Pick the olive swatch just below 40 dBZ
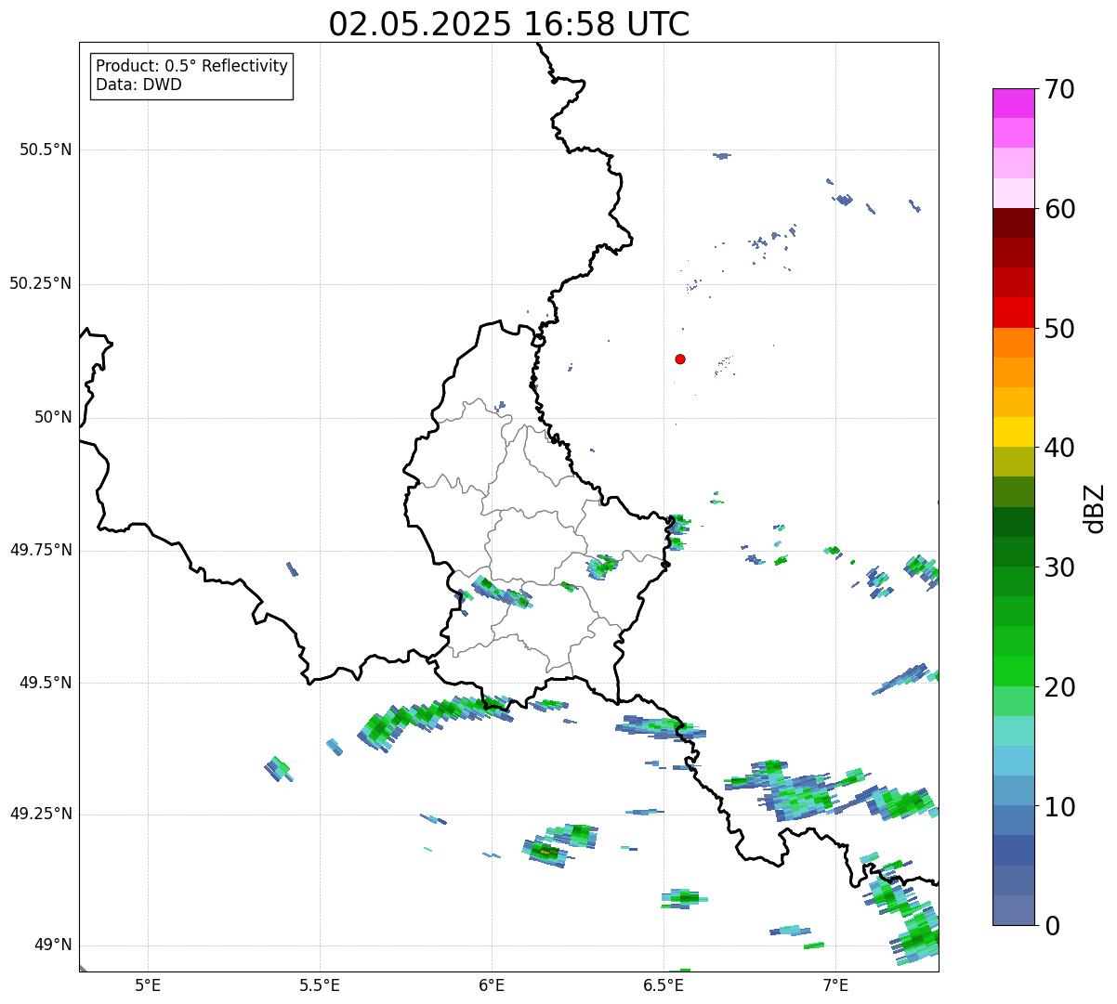 pos(1013,462)
